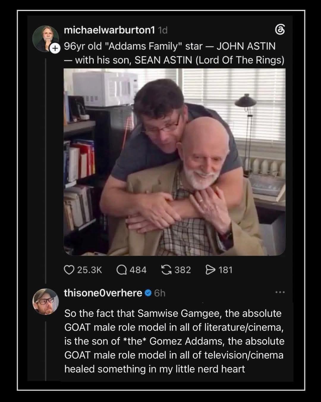Open the father and son photo
Image resolution: width=321 pixels, height=402 pixels.
click(175, 162)
